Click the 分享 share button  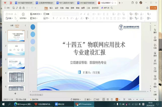(x=153, y=8)
